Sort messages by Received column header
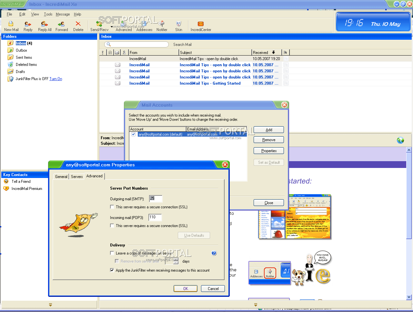 267,52
